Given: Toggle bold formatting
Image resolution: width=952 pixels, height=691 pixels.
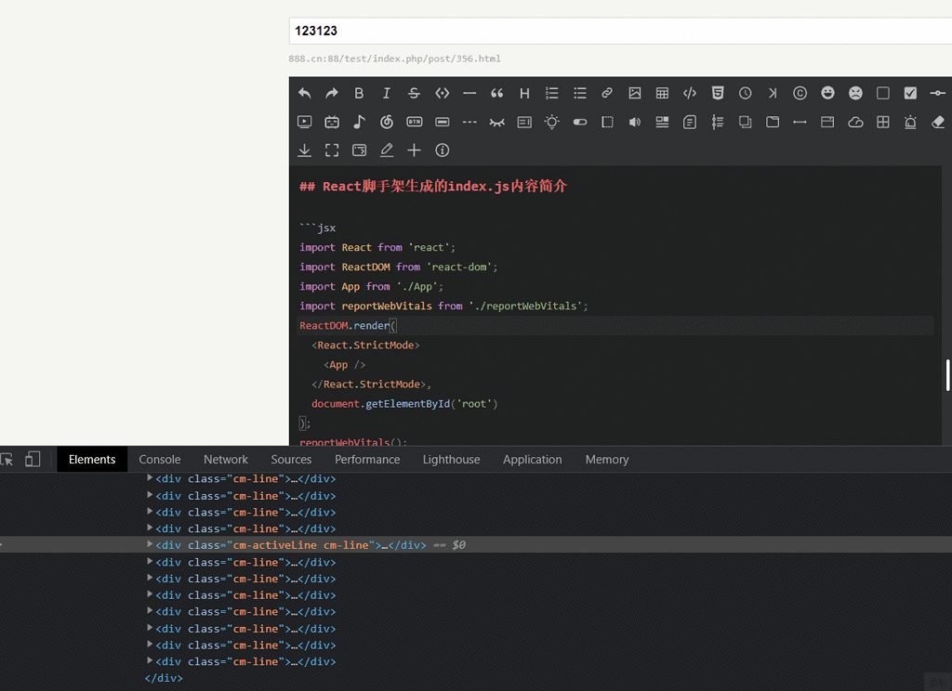Looking at the screenshot, I should coord(359,93).
